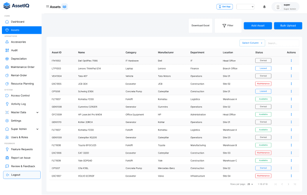
Task: Go to next page of table
Action: [288, 184]
